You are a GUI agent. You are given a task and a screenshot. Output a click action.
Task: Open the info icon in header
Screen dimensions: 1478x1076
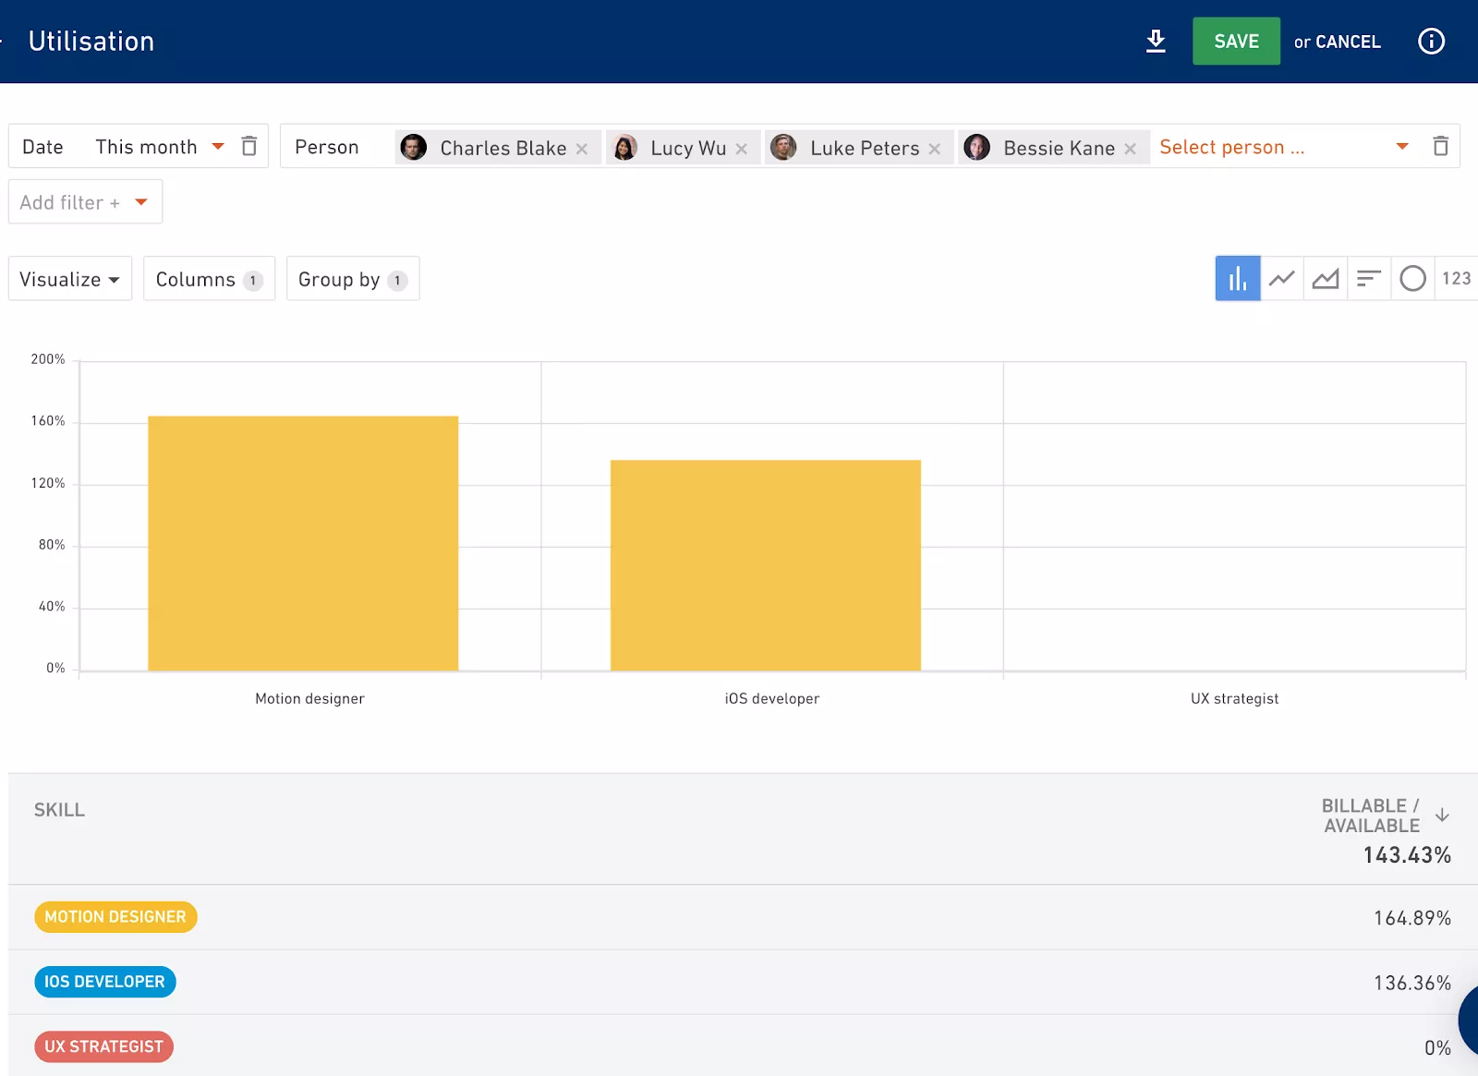pos(1431,42)
